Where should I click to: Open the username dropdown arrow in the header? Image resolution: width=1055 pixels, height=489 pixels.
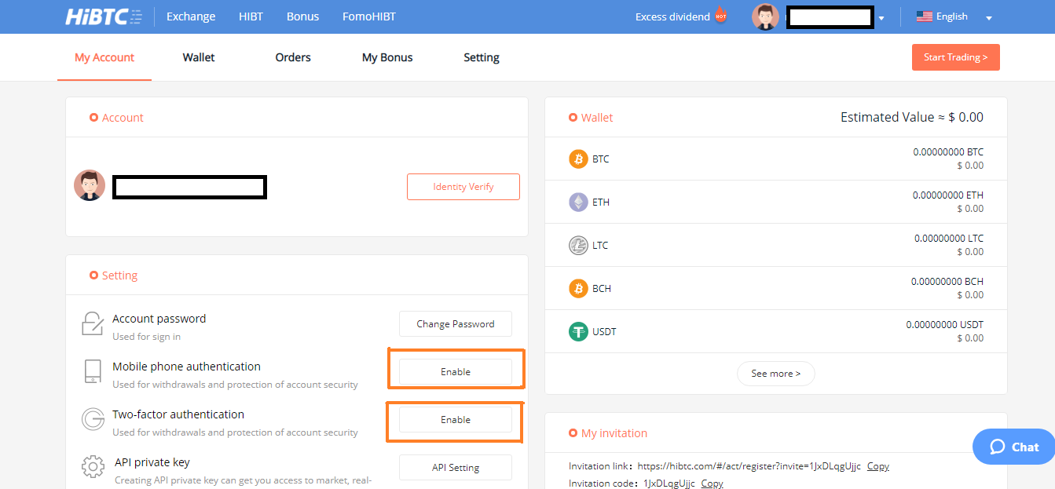click(881, 19)
